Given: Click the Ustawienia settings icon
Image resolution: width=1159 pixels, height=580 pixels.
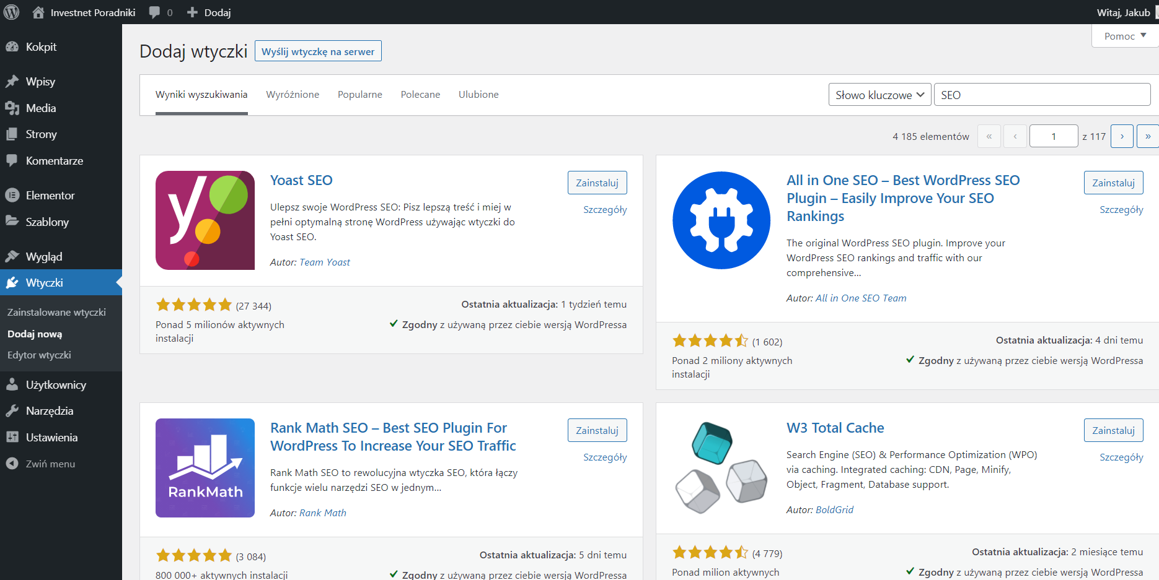Looking at the screenshot, I should (x=12, y=438).
